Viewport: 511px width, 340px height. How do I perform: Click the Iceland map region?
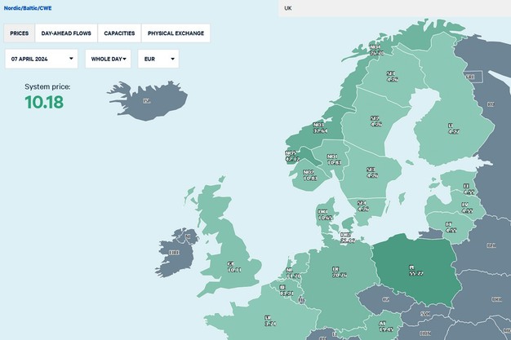[147, 100]
